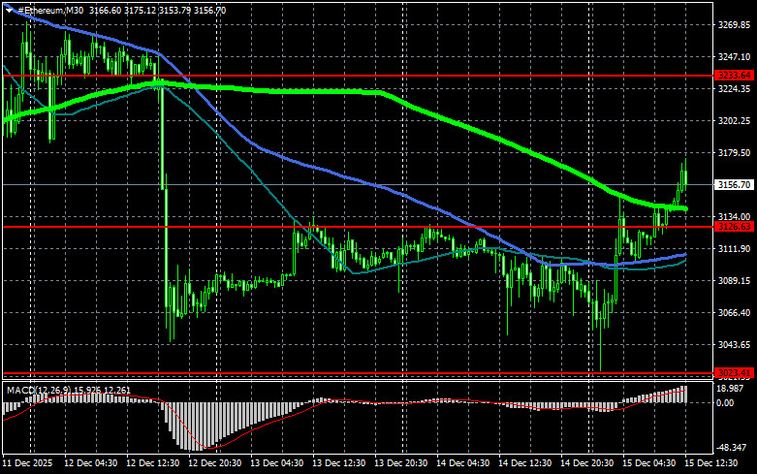Click the 14 Dec 12:30 time label
The height and width of the screenshot is (474, 757).
(x=524, y=463)
